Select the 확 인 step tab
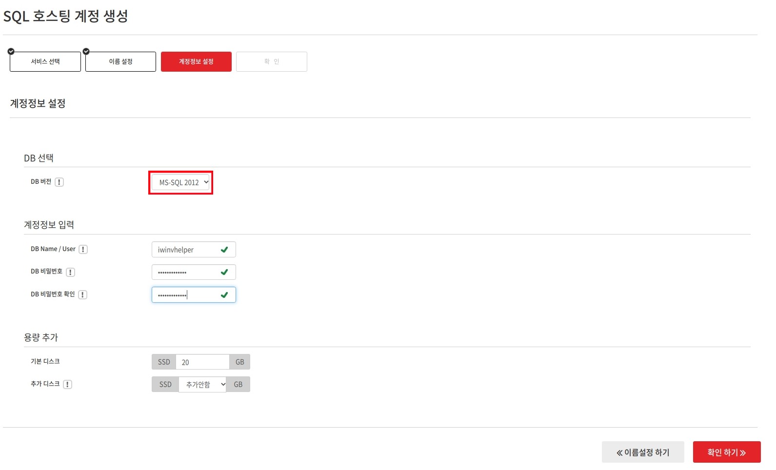The width and height of the screenshot is (776, 470). click(272, 61)
